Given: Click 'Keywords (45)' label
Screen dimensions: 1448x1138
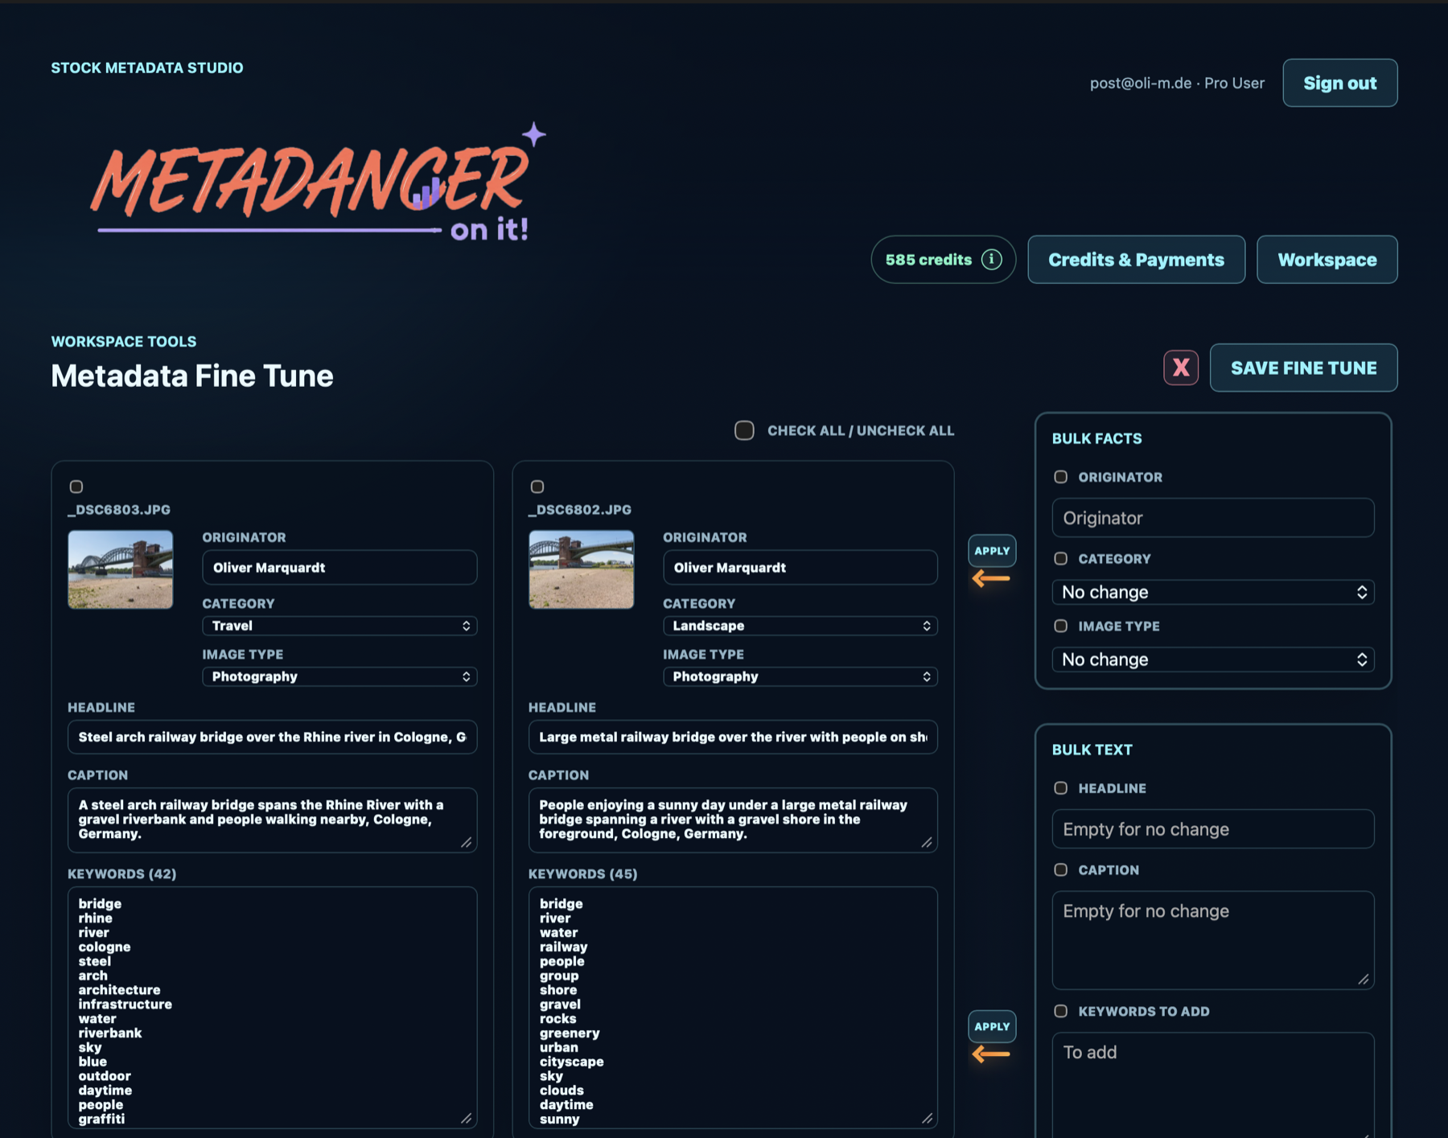Looking at the screenshot, I should pyautogui.click(x=583, y=873).
